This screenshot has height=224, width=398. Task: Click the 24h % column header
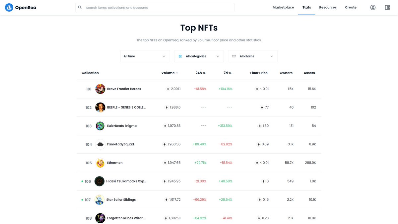[x=200, y=73]
